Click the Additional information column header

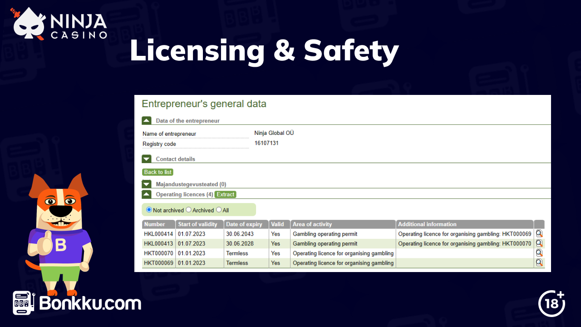pyautogui.click(x=465, y=224)
